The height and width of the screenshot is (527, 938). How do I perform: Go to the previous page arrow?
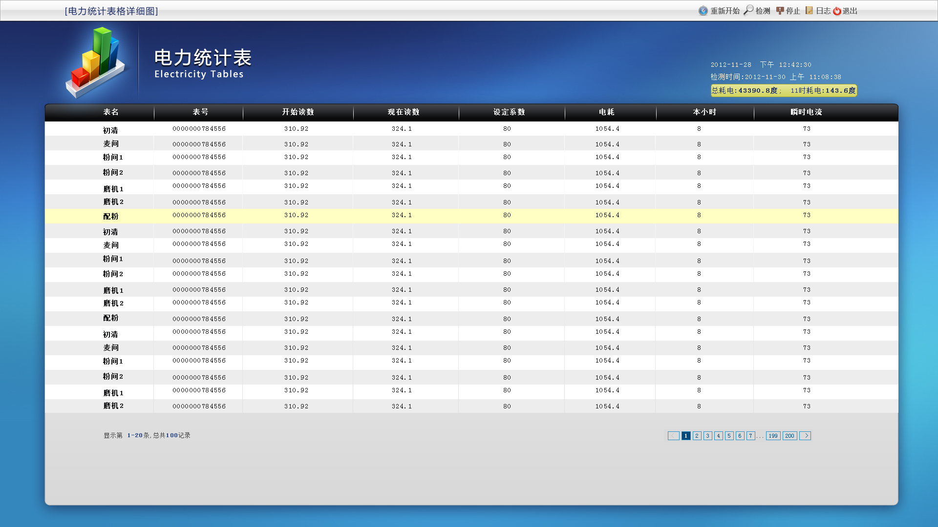click(x=673, y=436)
